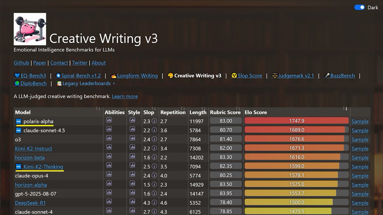Open Abilities chart for horizon-beta
Screen dimensions: 383x215
click(109, 156)
